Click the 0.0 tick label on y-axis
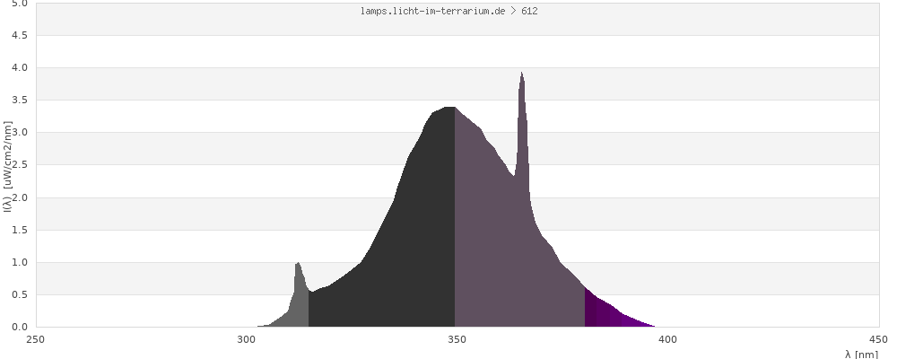The image size is (897, 359). click(x=19, y=327)
